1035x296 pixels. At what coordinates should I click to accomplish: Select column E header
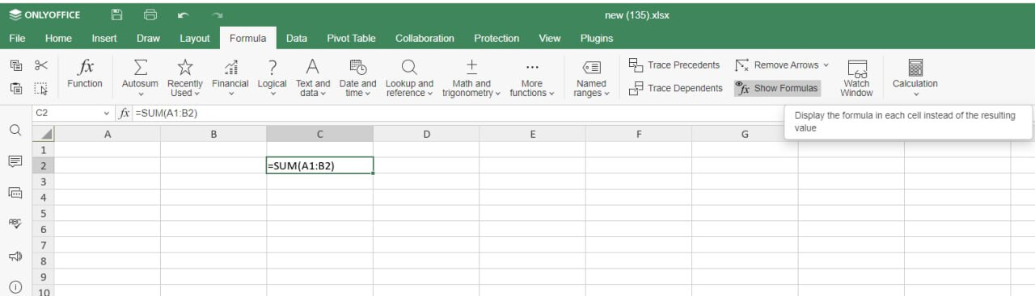point(533,134)
